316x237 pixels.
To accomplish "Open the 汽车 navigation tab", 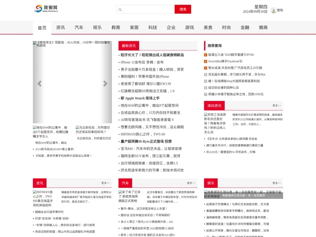I will 79,27.
